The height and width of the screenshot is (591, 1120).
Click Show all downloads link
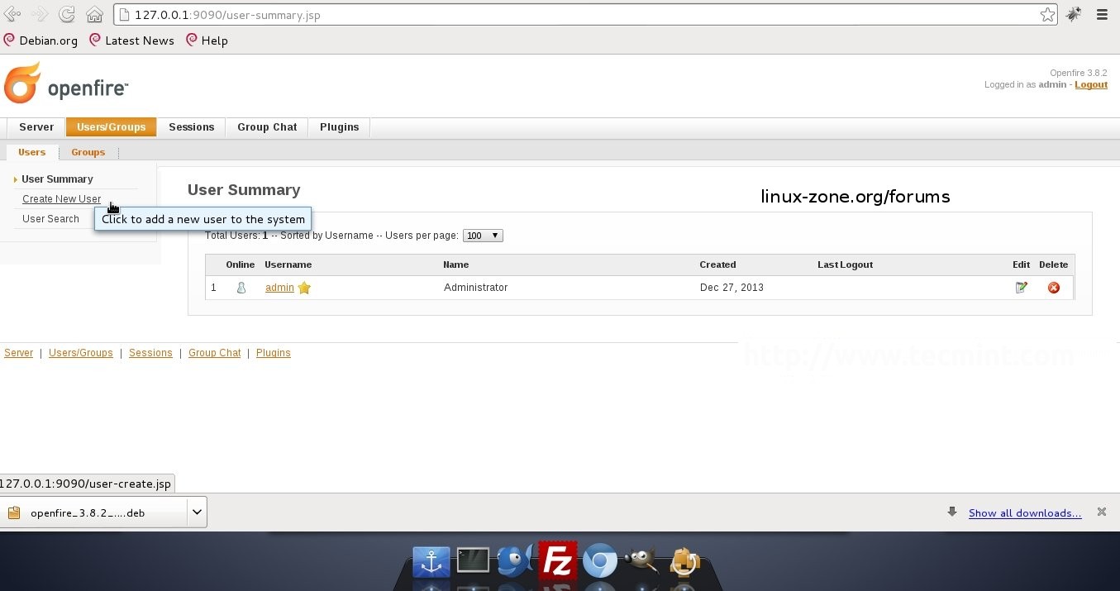pos(1024,513)
